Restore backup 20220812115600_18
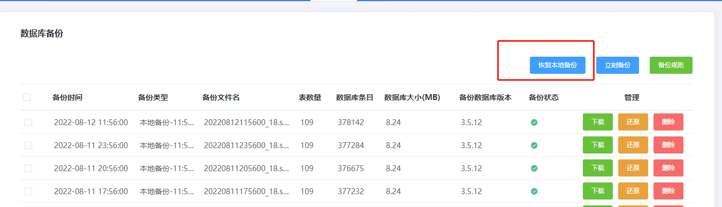722x207 pixels. 633,122
